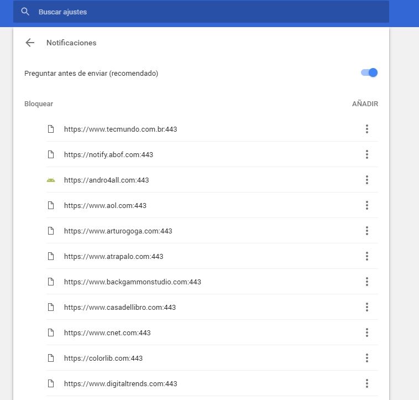Open more options for tecmundo.com.br
The image size is (419, 400).
(x=366, y=129)
